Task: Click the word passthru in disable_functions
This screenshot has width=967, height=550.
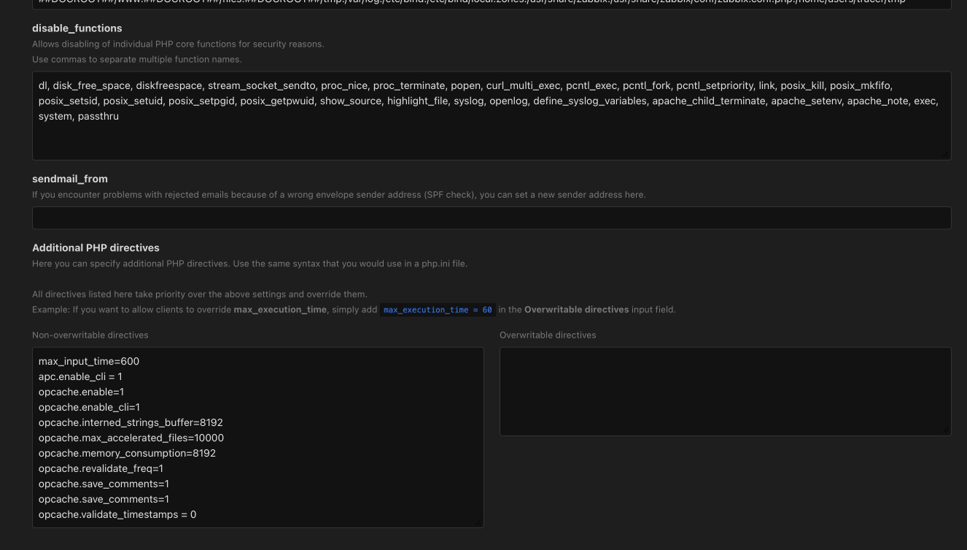Action: coord(98,116)
